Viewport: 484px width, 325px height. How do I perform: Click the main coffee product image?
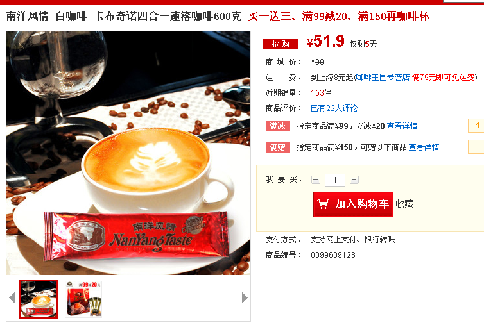[128, 153]
